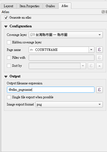Screen dimensions: 107x152
Task: Tick Single file export when possible
Action: [x=9, y=97]
